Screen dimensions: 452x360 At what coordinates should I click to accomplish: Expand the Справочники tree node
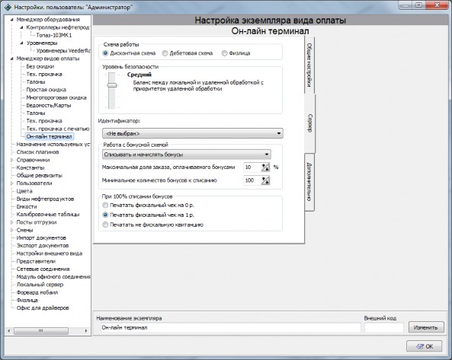pyautogui.click(x=12, y=160)
